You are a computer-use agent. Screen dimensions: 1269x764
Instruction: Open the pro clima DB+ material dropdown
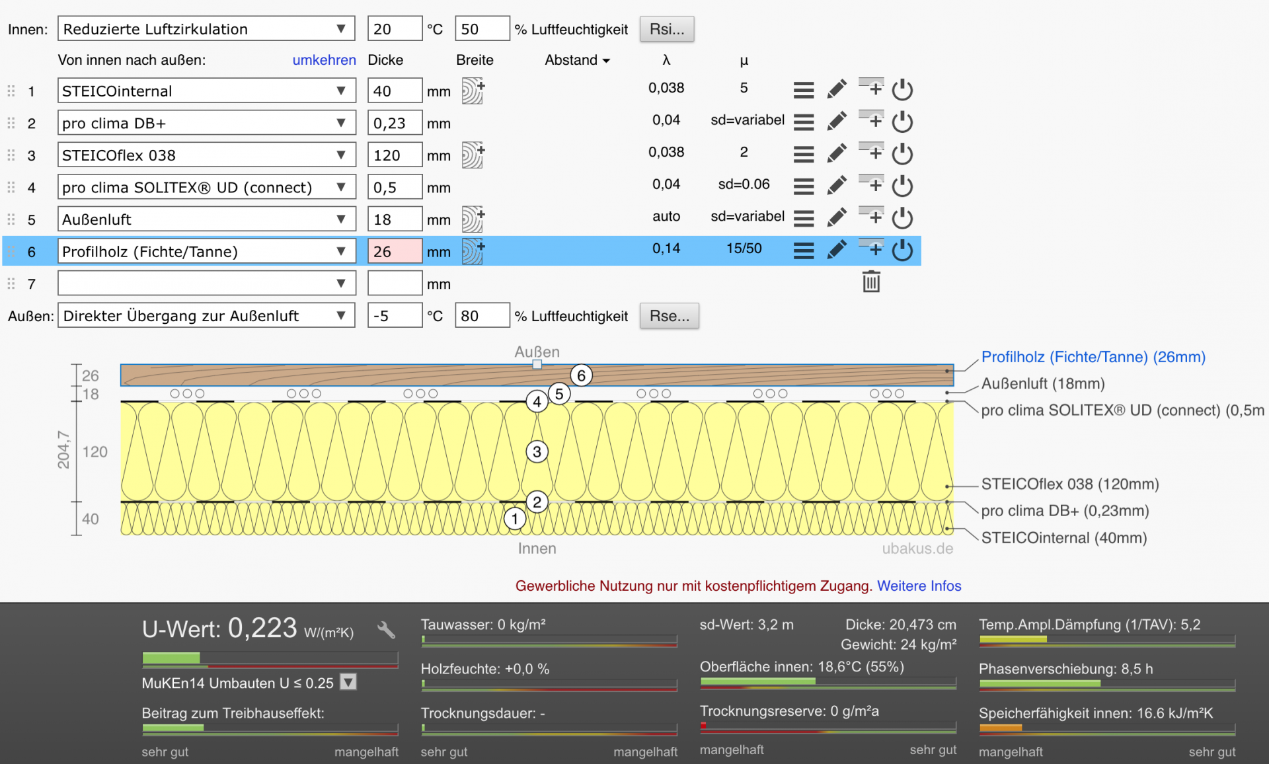pos(206,123)
